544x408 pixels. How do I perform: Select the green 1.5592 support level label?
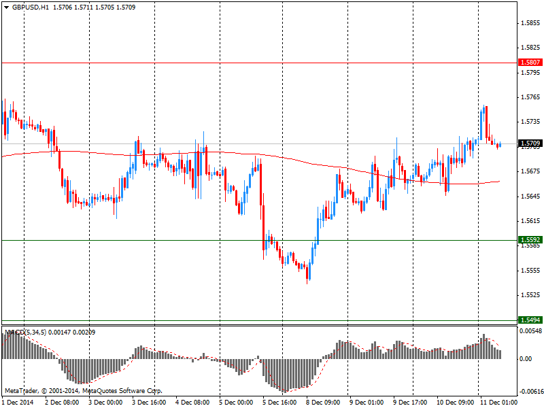point(530,240)
